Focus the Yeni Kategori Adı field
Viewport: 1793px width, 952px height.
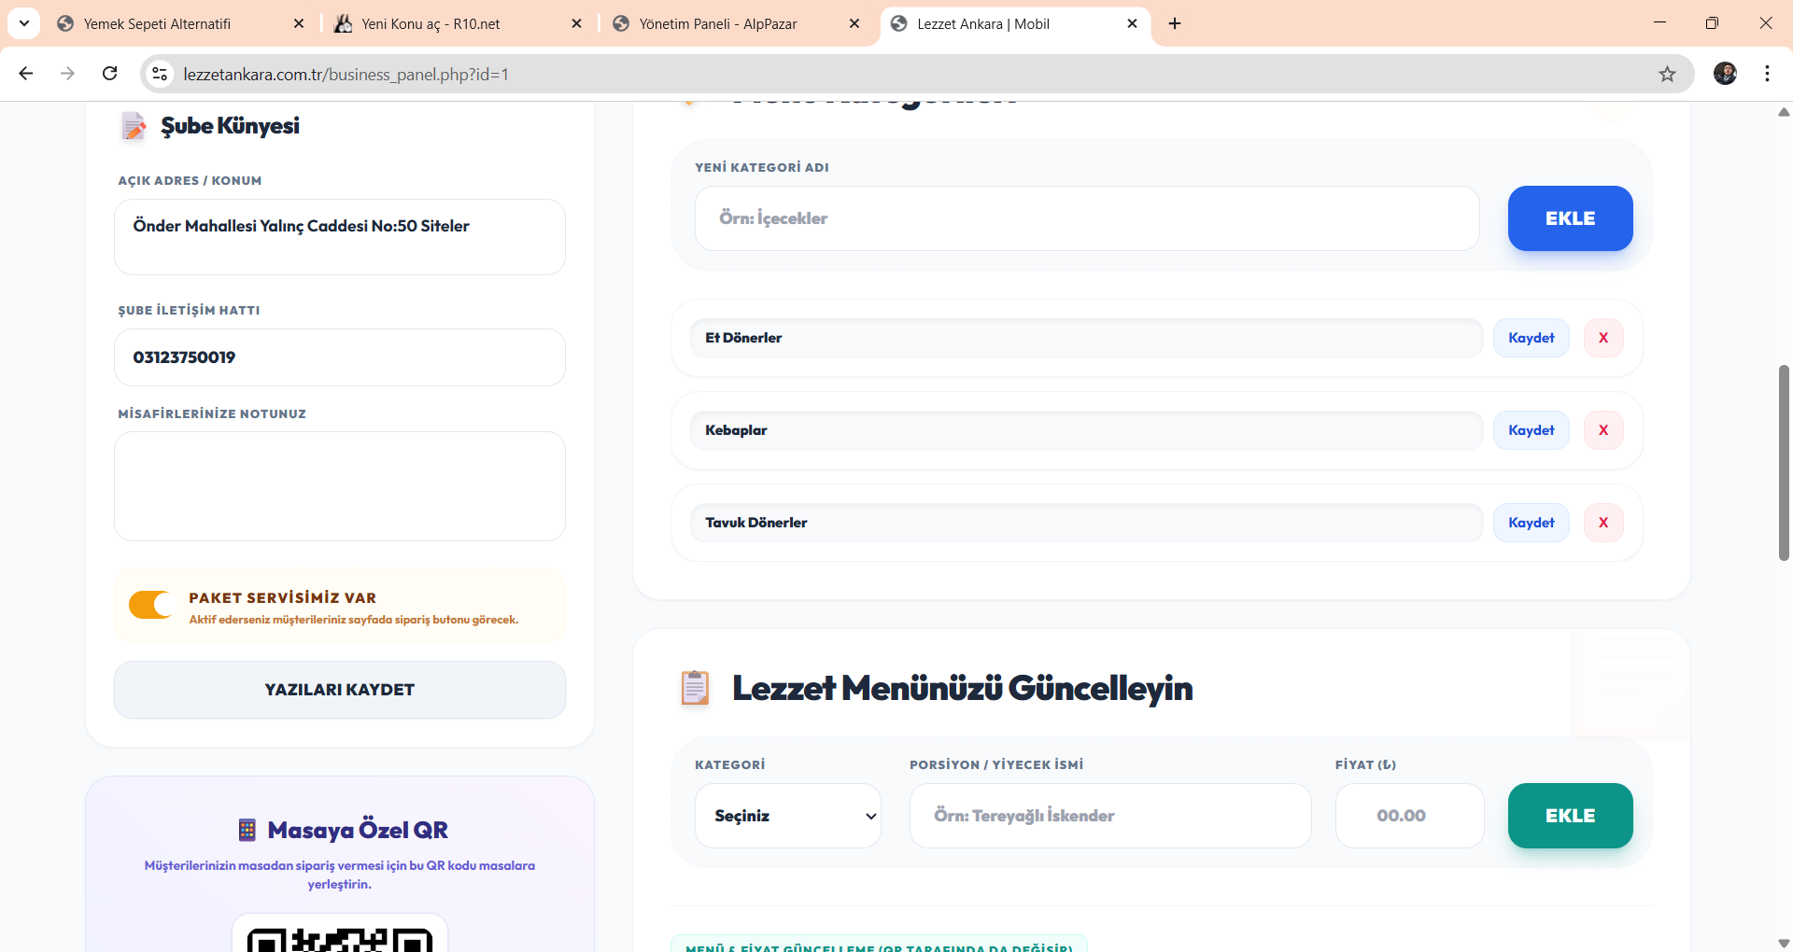pyautogui.click(x=1087, y=218)
